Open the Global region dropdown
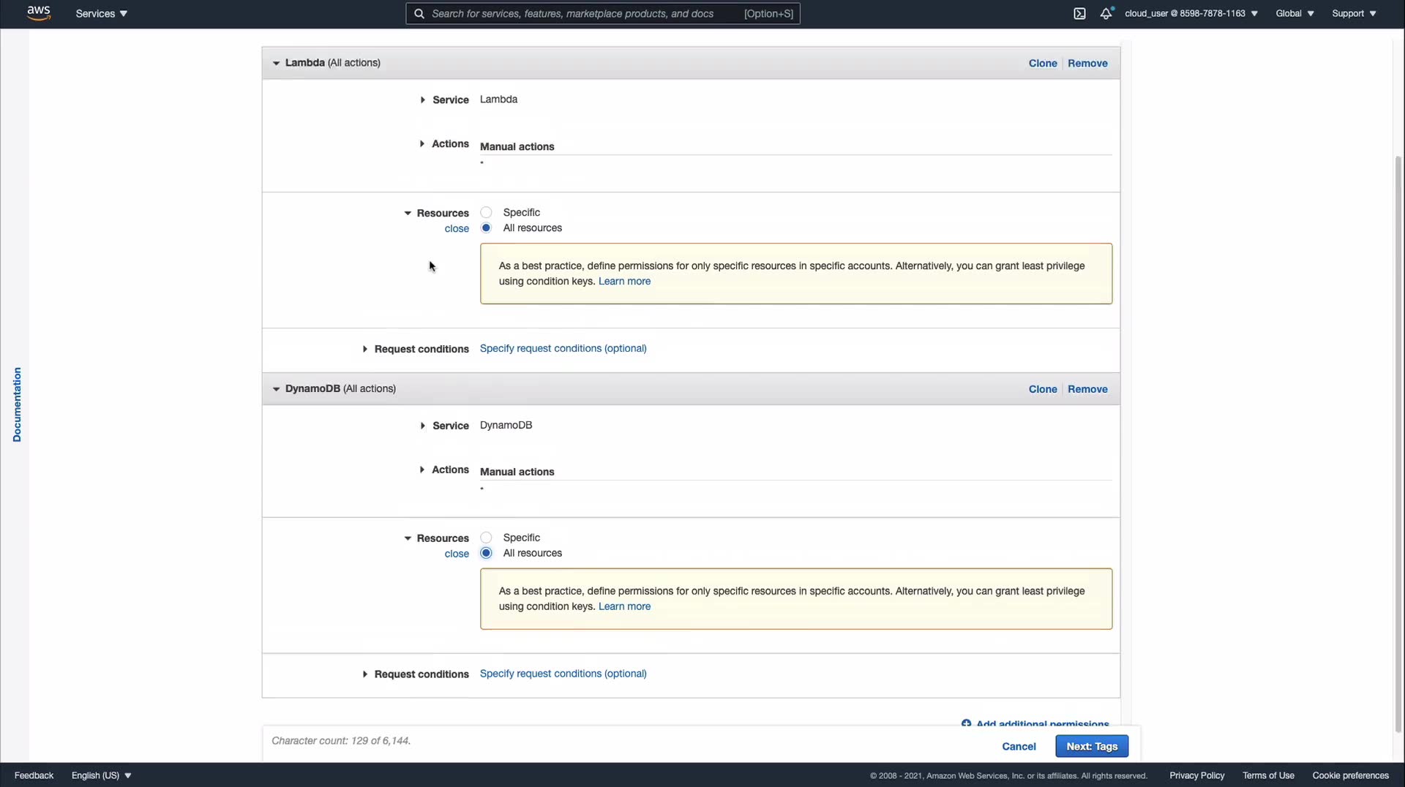Screen dimensions: 1405x787 pos(1294,14)
